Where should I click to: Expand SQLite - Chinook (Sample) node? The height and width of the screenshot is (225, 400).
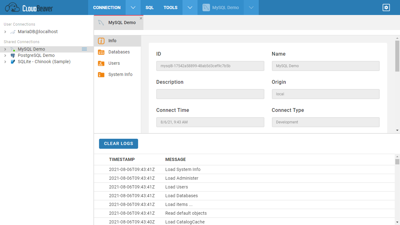click(x=5, y=62)
